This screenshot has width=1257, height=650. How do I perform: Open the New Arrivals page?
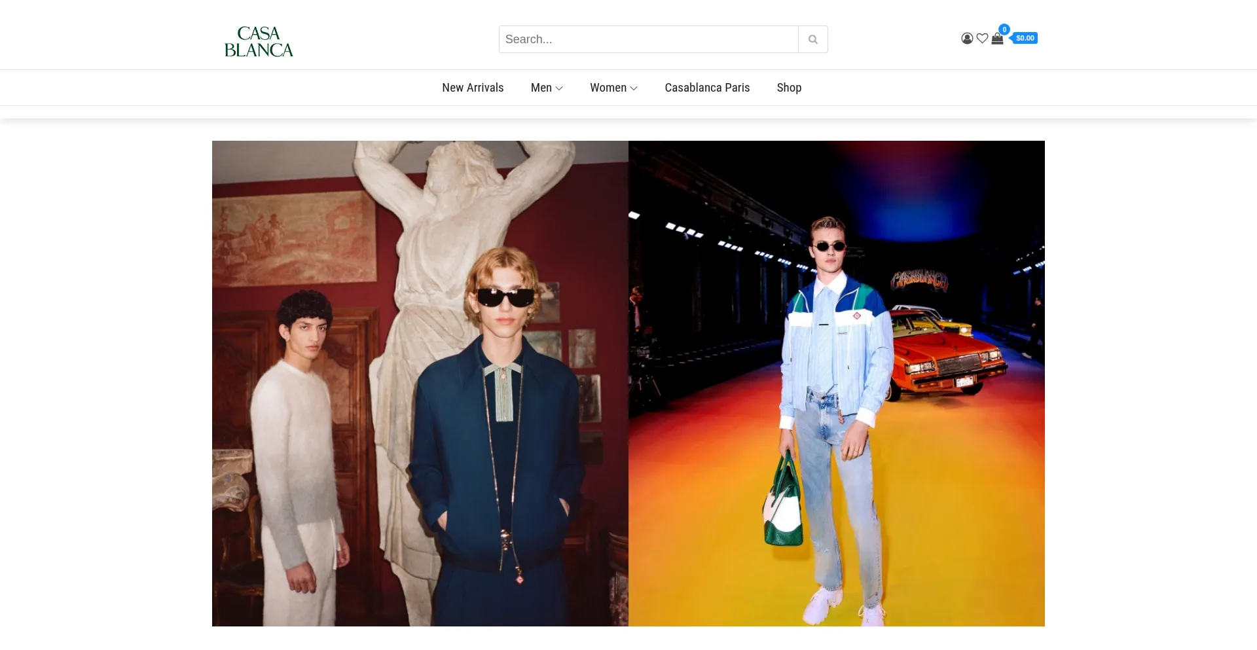tap(473, 88)
